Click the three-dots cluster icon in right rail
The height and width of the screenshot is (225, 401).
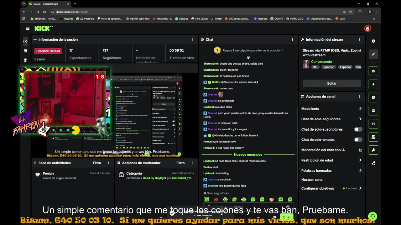(x=373, y=163)
